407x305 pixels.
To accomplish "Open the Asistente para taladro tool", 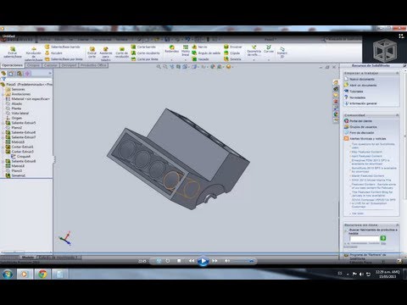I will [x=106, y=53].
